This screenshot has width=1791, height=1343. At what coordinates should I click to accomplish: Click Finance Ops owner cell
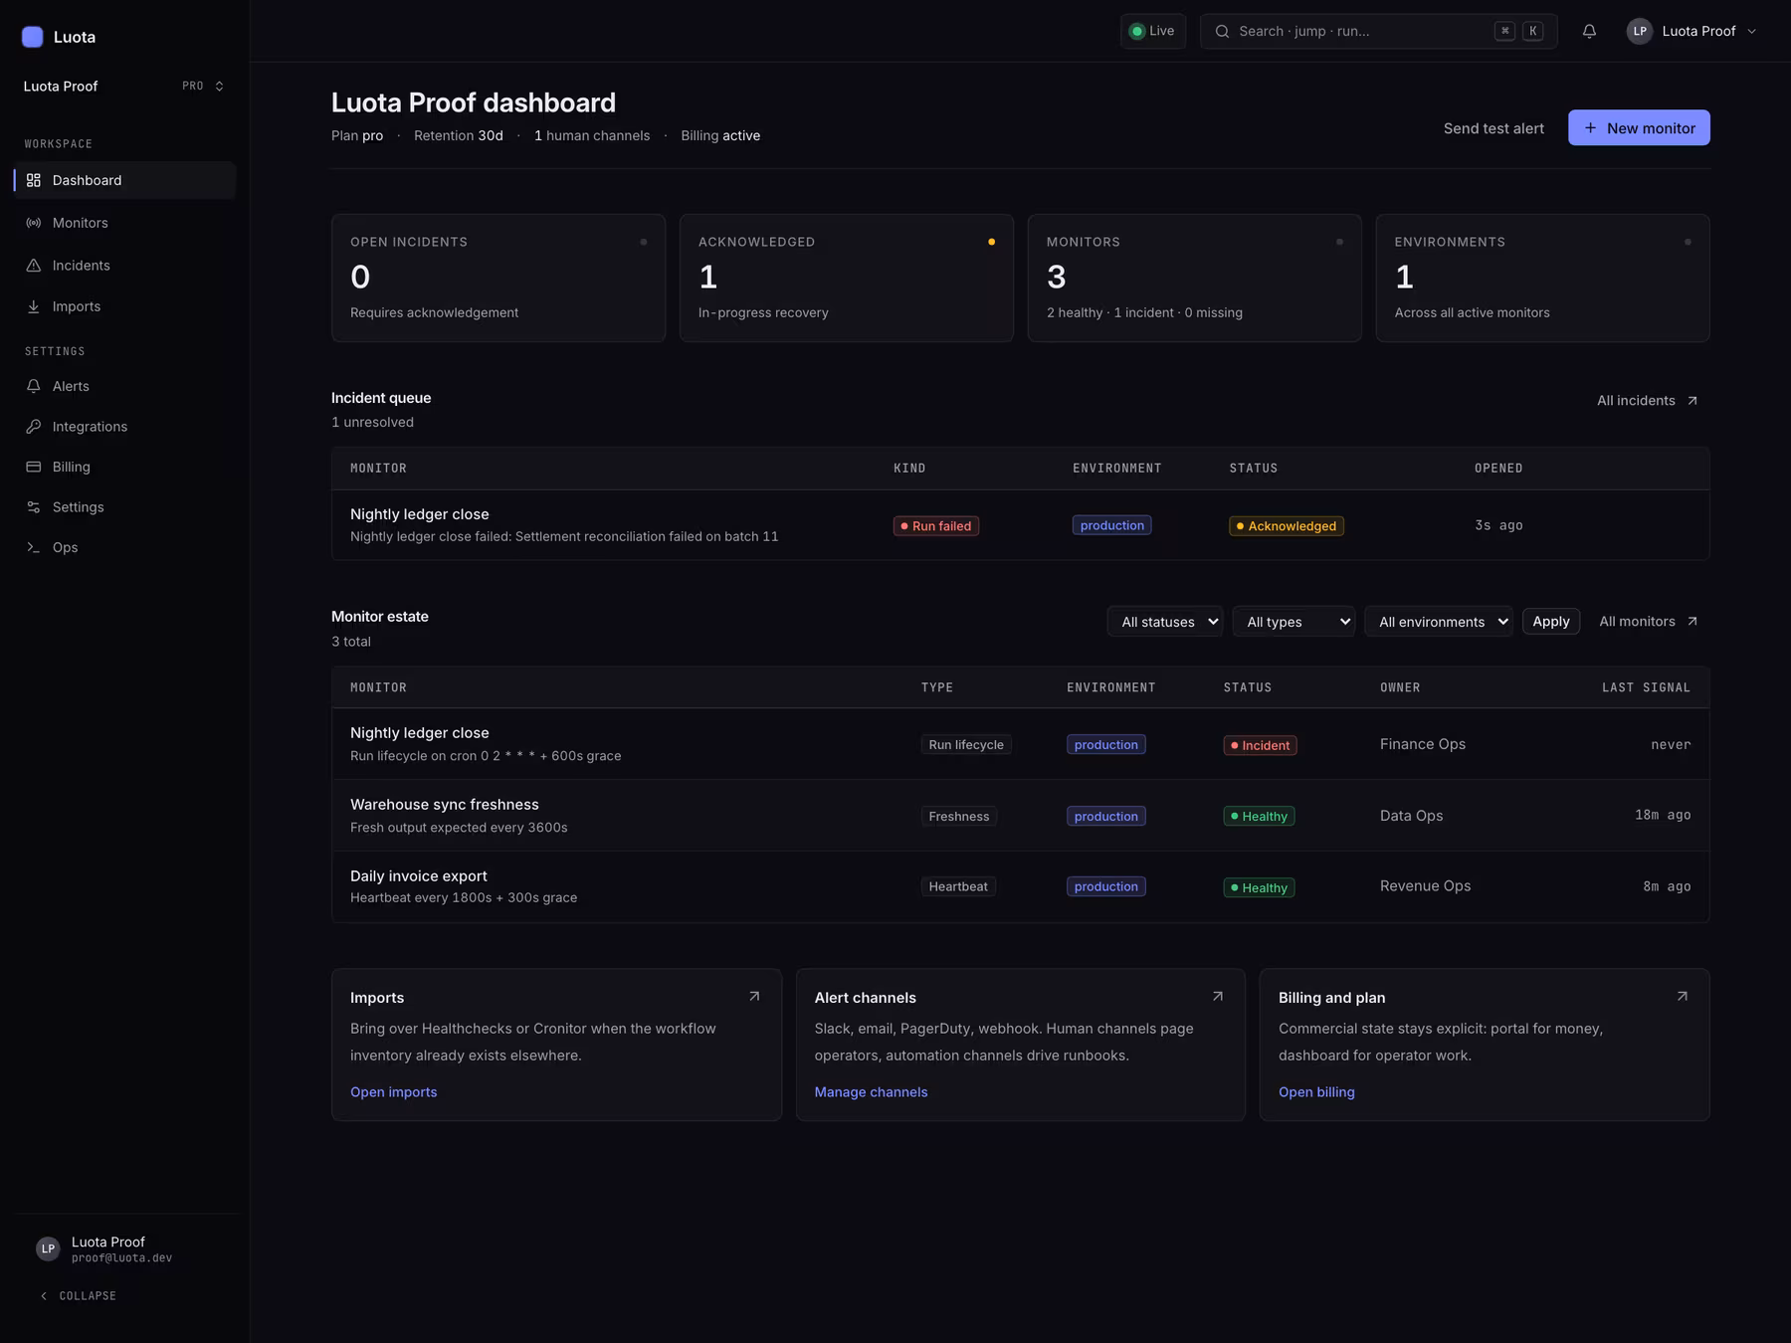(x=1422, y=744)
